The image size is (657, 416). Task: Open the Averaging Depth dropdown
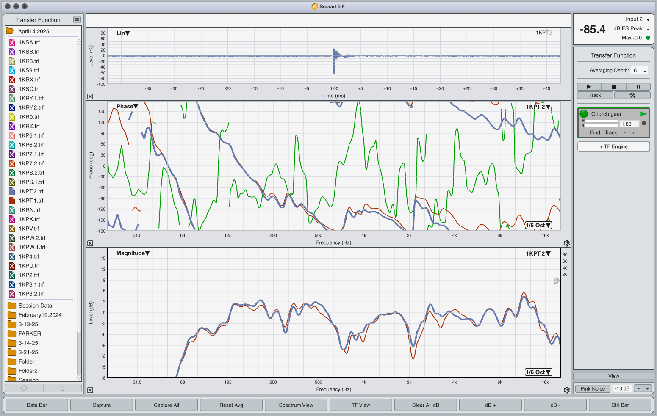coord(640,70)
